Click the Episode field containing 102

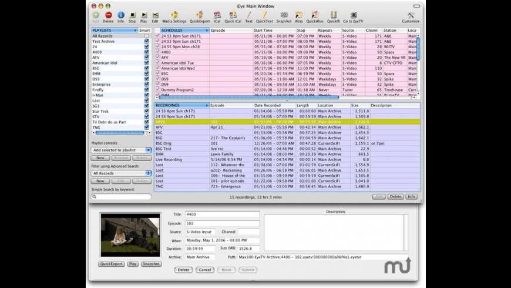[222, 223]
